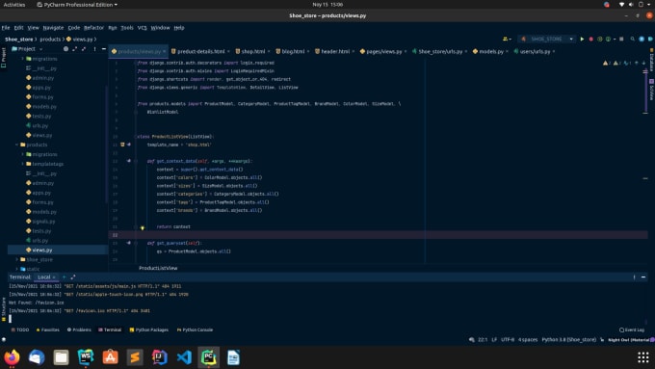Image resolution: width=655 pixels, height=369 pixels.
Task: Switch to the product-details.html tab
Action: (200, 51)
